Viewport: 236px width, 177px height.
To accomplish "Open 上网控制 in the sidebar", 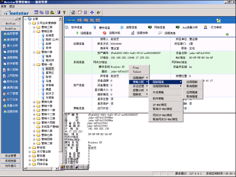I will [11, 75].
